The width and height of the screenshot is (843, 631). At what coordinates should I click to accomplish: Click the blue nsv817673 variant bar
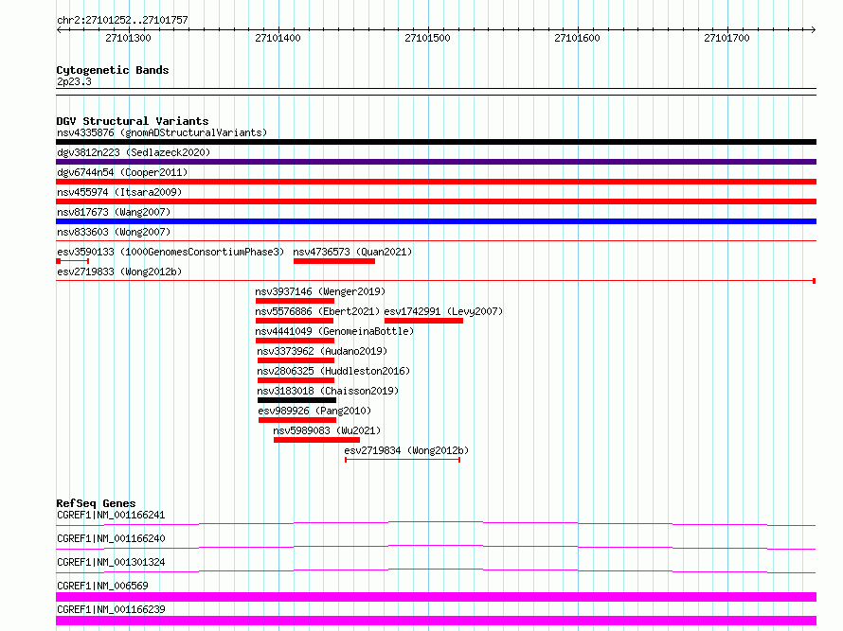[x=436, y=221]
